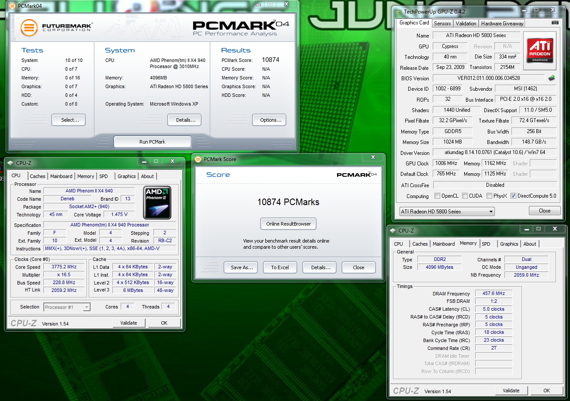Click the PCMark Score dialog title icon

tap(198, 159)
